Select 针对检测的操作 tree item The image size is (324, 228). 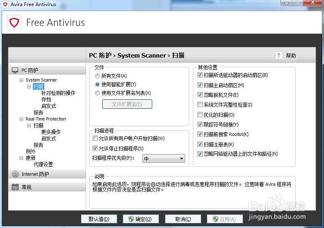pyautogui.click(x=58, y=93)
